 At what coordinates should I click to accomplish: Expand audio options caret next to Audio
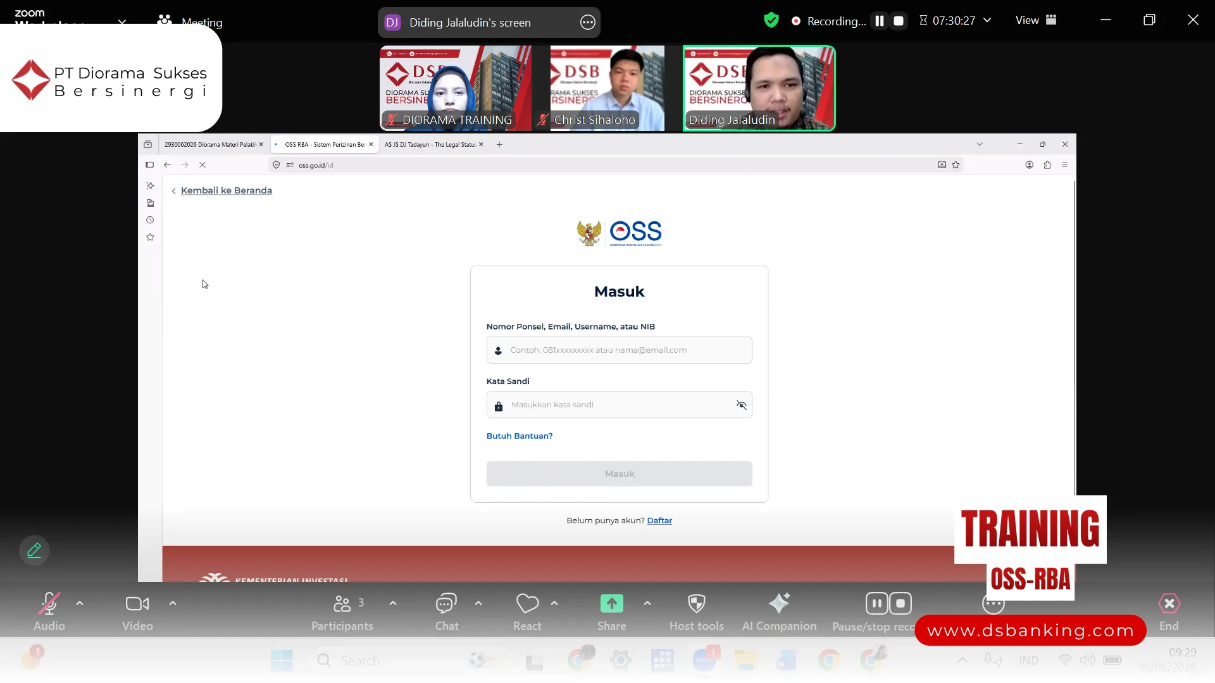(80, 603)
